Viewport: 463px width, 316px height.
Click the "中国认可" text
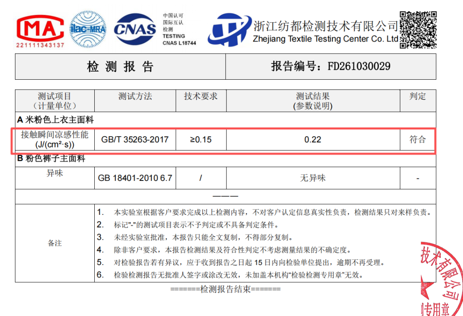(x=173, y=16)
